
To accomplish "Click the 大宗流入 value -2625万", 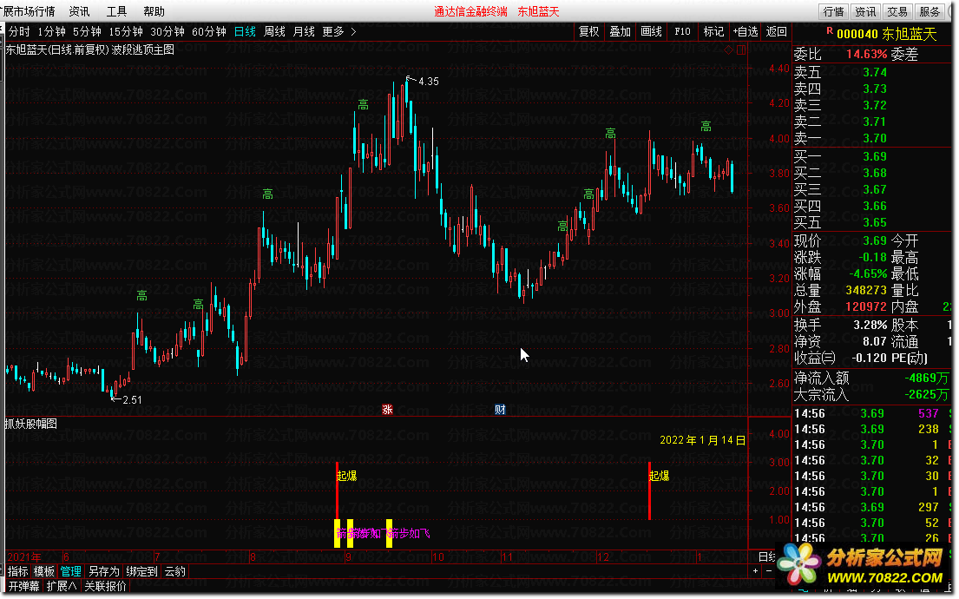I will 927,395.
